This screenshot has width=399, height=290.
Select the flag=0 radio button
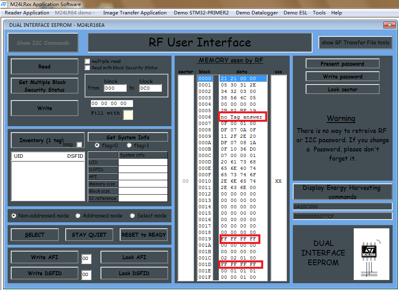pos(97,145)
